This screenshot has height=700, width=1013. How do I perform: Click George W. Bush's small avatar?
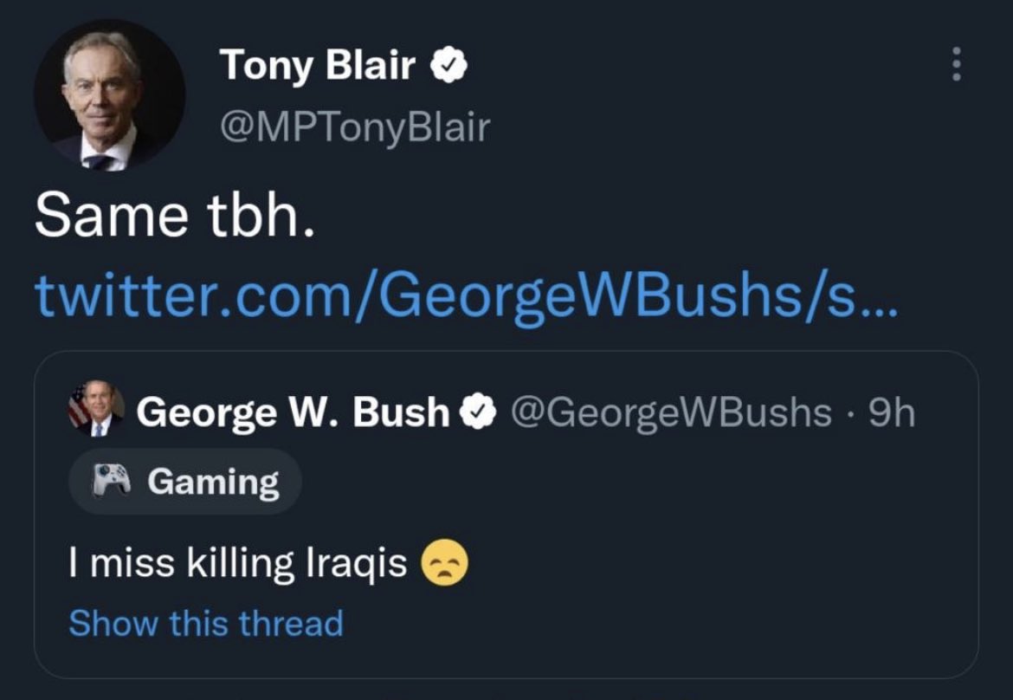click(97, 409)
